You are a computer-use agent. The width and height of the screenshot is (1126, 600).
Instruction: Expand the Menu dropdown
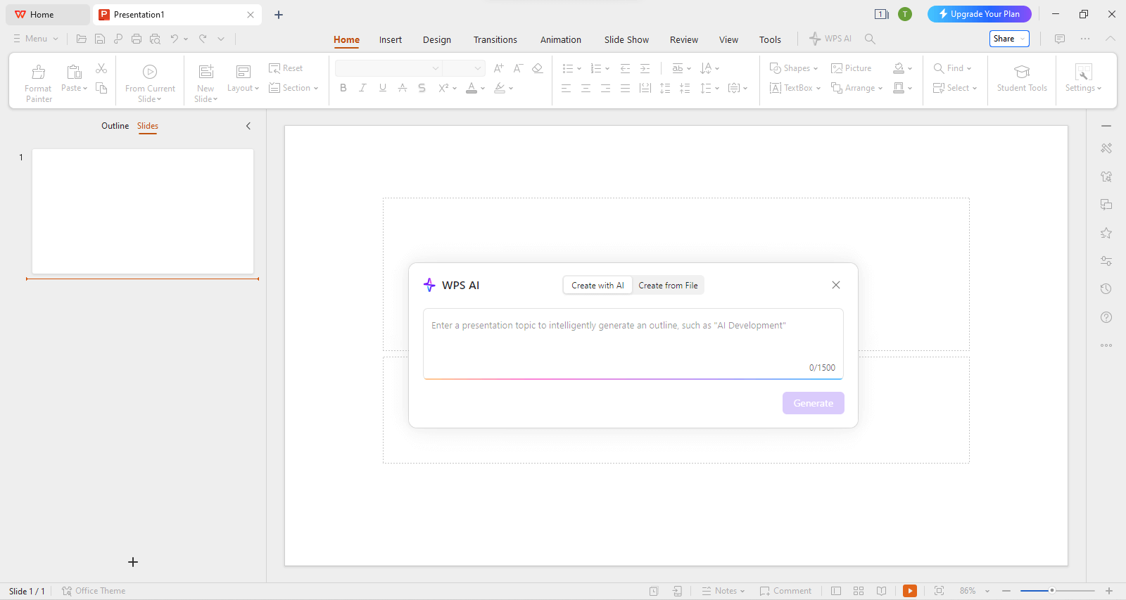(x=36, y=39)
